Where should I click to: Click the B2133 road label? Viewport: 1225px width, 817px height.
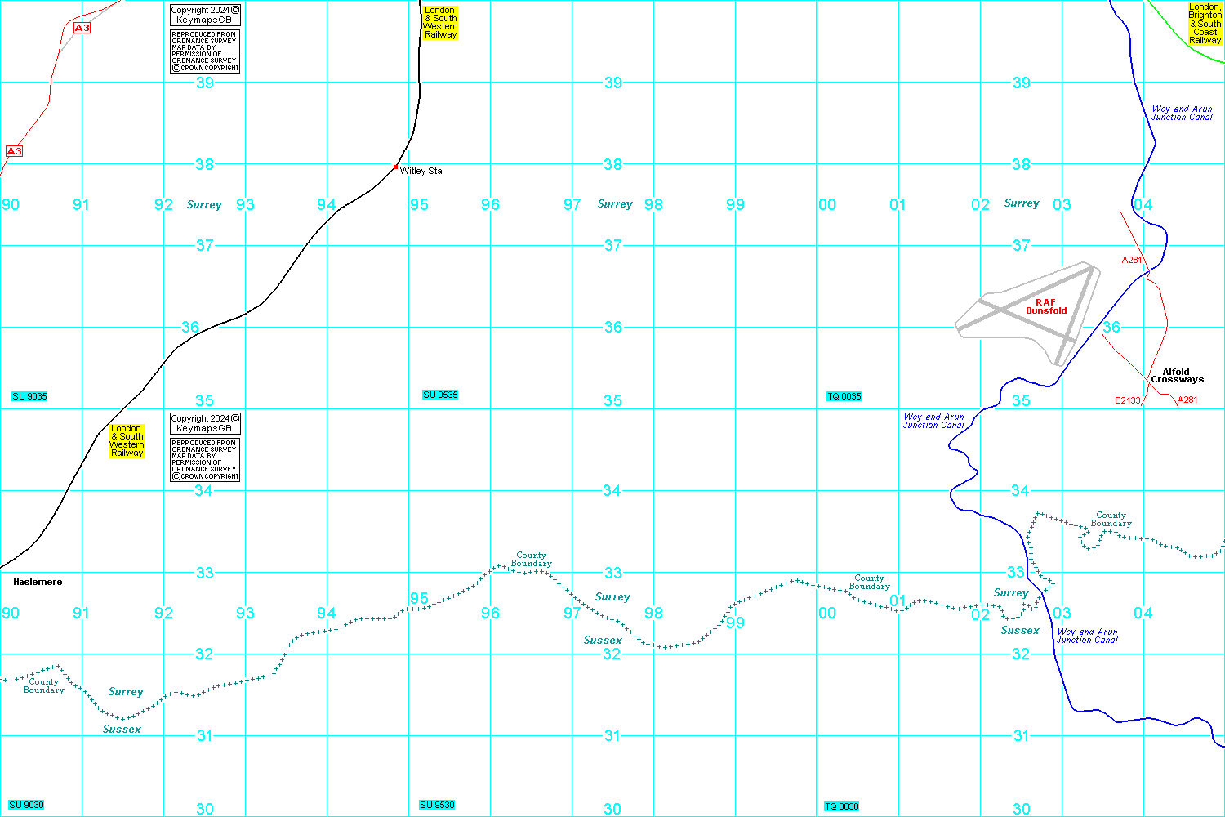[x=1127, y=400]
